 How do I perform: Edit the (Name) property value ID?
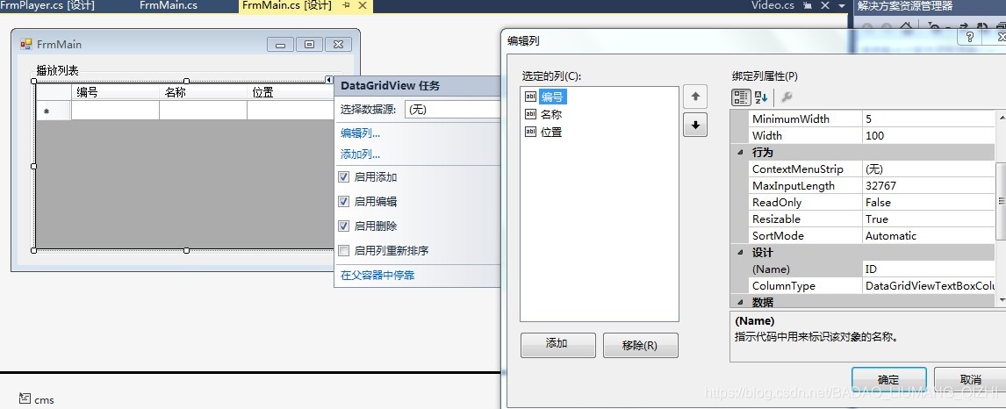pos(929,269)
